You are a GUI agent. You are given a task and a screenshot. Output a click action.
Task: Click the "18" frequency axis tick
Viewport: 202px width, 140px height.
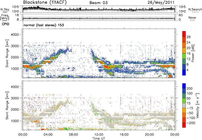click(17, 15)
